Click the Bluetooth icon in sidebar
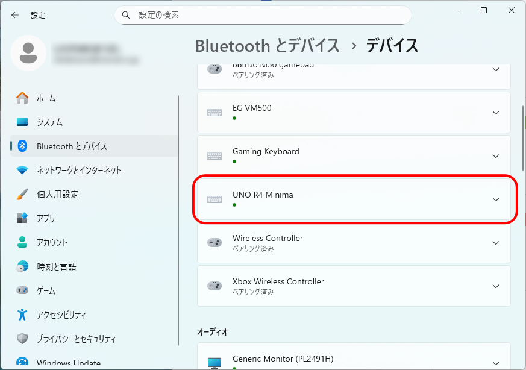The image size is (526, 370). tap(22, 146)
